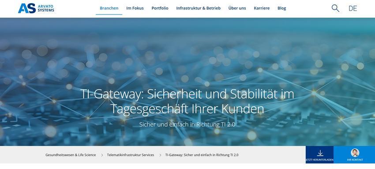
Task: Click Gesundheitswesen & Life Science breadcrumb
Action: (x=71, y=155)
